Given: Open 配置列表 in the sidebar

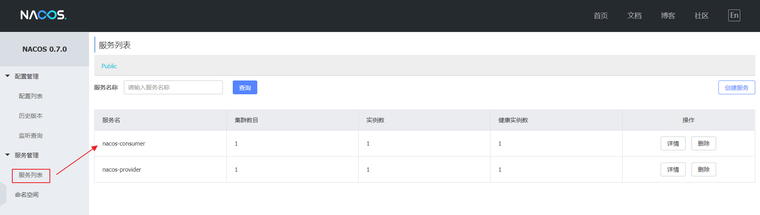Looking at the screenshot, I should tap(30, 96).
